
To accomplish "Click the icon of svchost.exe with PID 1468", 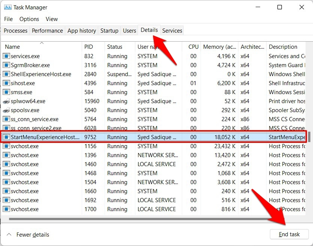I will click(6, 173).
